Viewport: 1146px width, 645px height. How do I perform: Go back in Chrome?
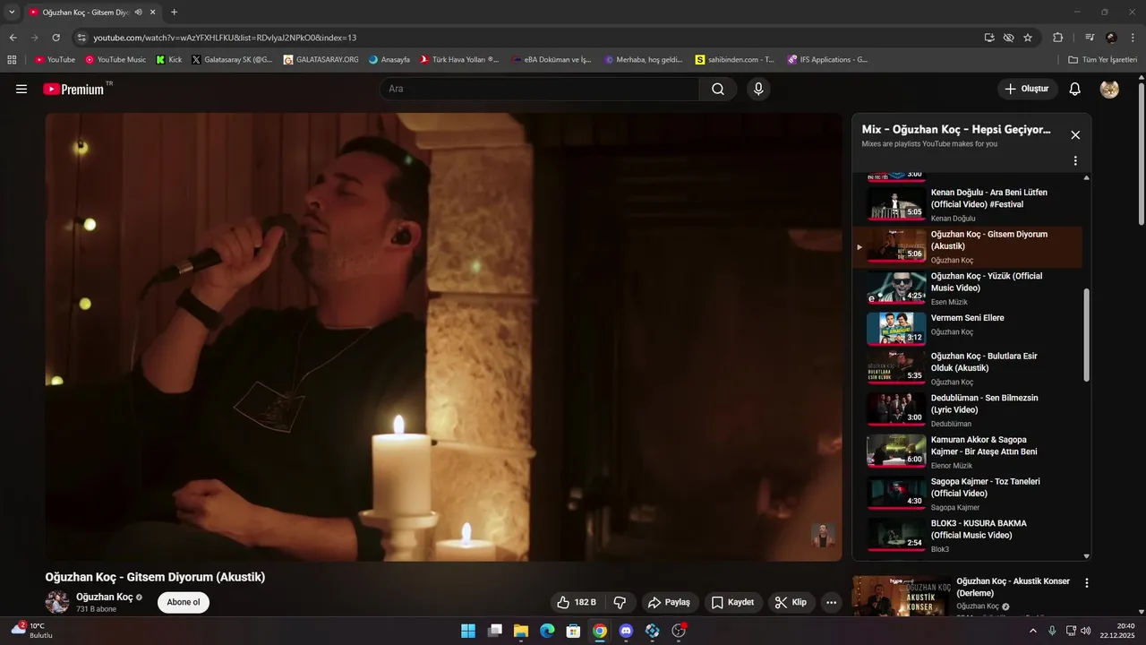tap(13, 38)
